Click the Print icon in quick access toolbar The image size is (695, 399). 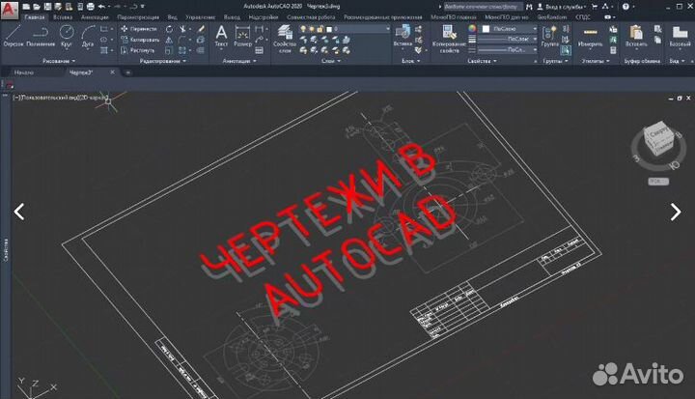point(91,7)
